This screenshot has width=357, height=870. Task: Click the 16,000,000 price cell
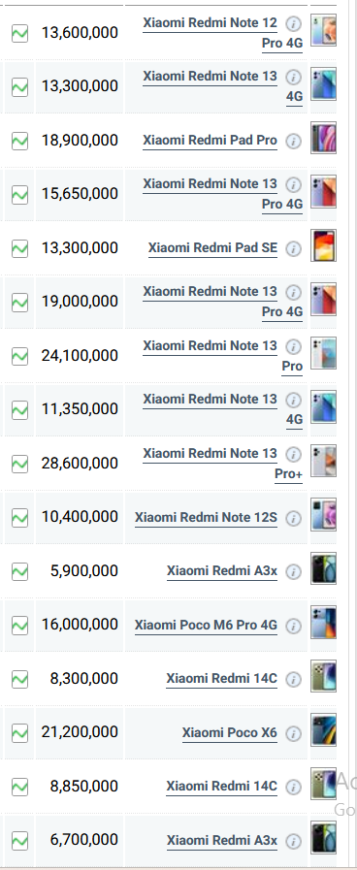point(80,625)
